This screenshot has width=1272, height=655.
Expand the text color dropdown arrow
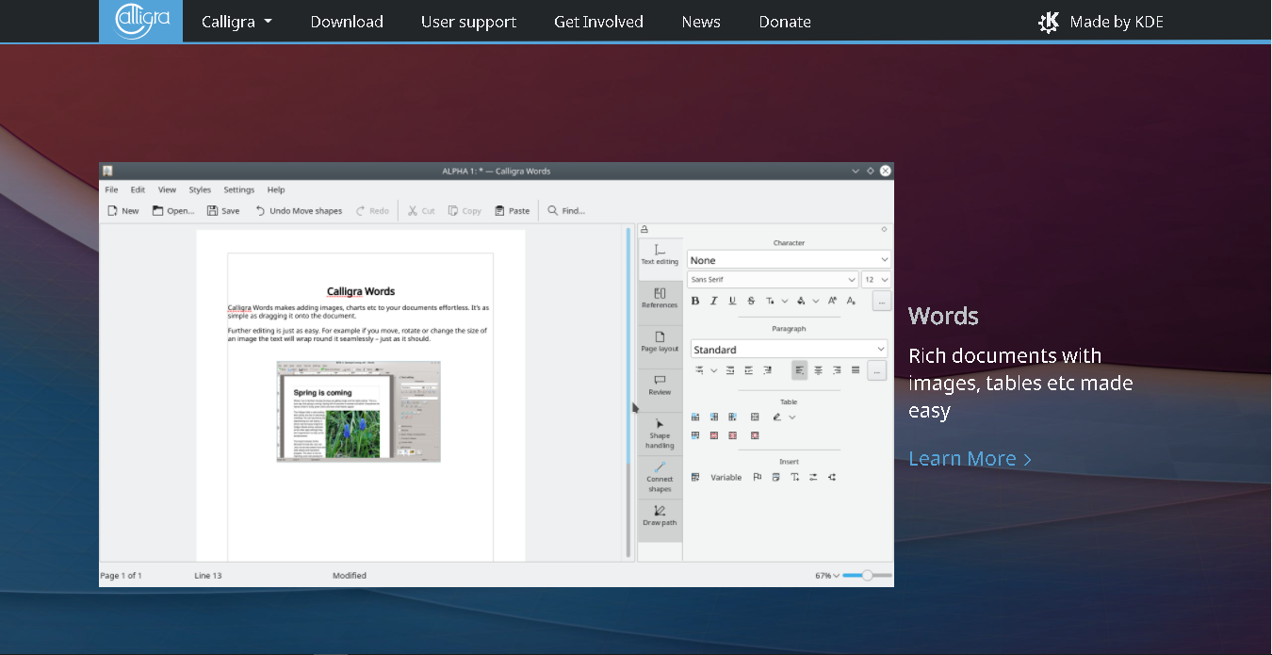tap(785, 301)
